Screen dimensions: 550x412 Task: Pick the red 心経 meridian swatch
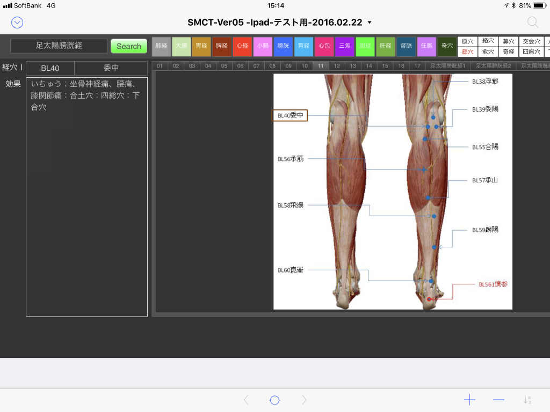(x=242, y=46)
